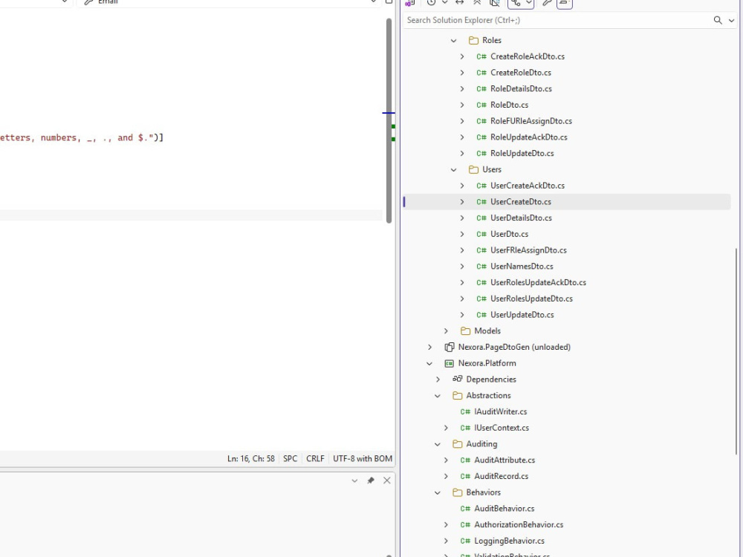Expand the UserDetailsDto.cs node

point(462,218)
